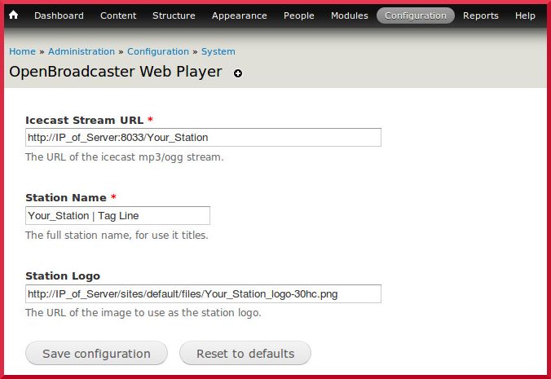Select the active Configuration menu item
The width and height of the screenshot is (551, 379).
(416, 15)
